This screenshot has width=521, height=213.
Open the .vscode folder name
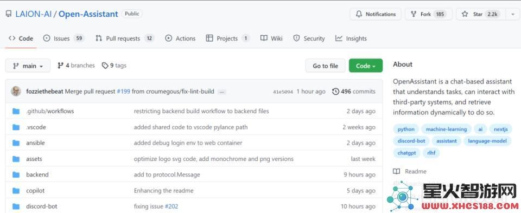coord(36,127)
